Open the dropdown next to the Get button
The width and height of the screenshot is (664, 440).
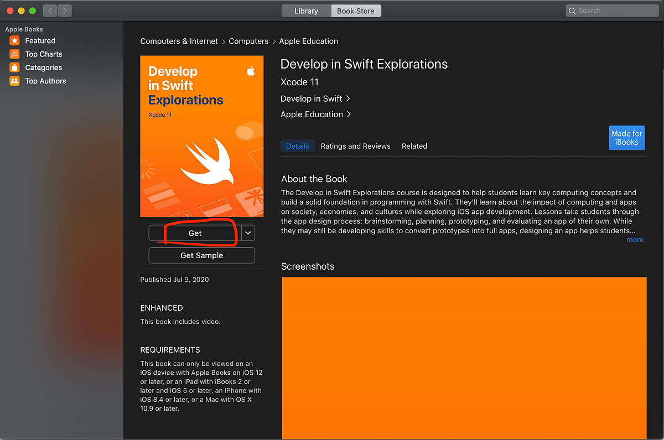point(247,233)
